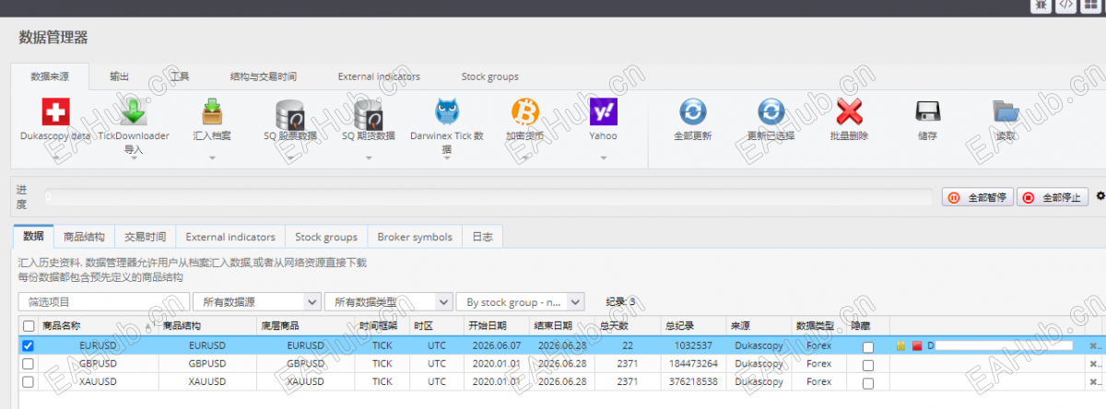This screenshot has width=1106, height=409.
Task: Switch to External indicators ribbon tab
Action: click(x=379, y=76)
